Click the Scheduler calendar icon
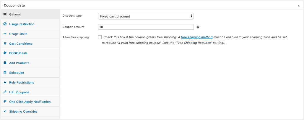The height and width of the screenshot is (120, 304). point(5,73)
